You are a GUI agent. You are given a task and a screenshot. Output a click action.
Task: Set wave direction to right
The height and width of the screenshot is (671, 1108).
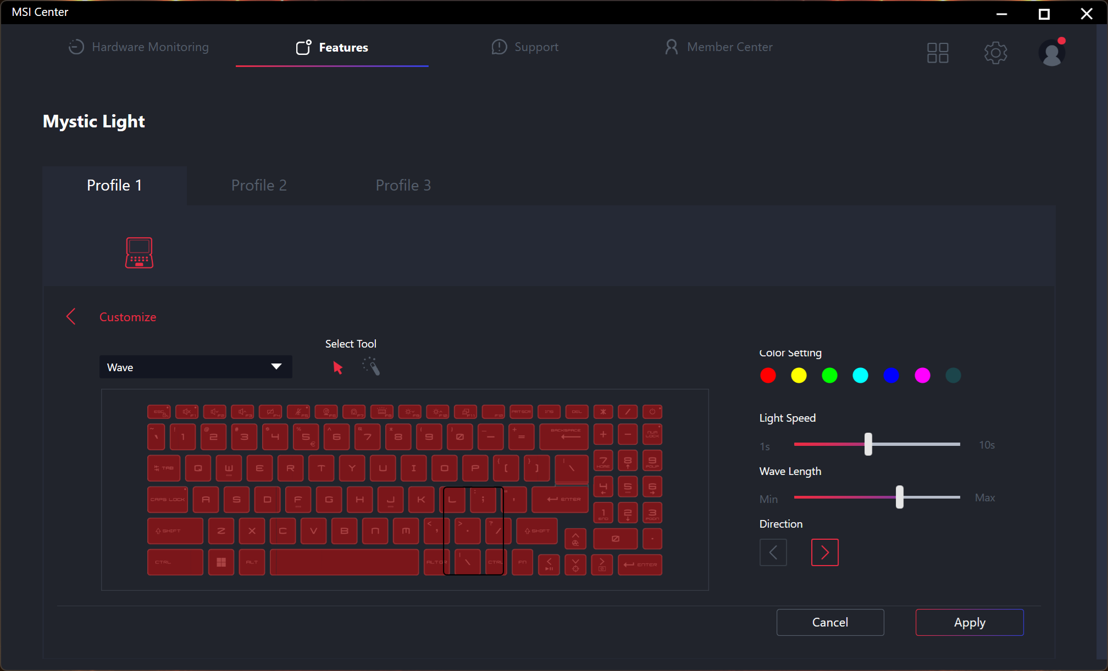[x=825, y=552]
